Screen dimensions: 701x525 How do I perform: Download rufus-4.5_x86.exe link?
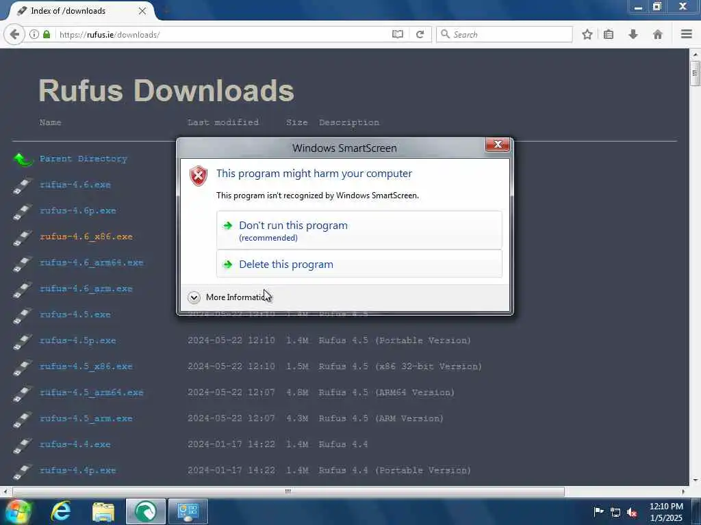click(86, 366)
